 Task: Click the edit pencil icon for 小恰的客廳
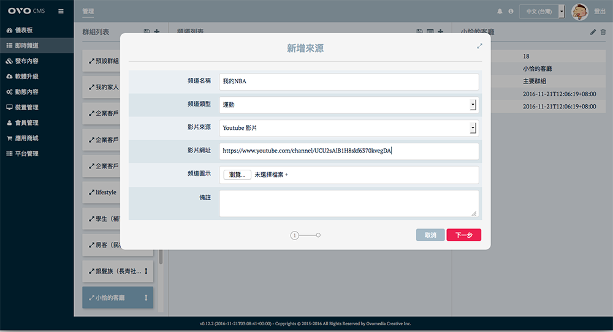pos(593,32)
